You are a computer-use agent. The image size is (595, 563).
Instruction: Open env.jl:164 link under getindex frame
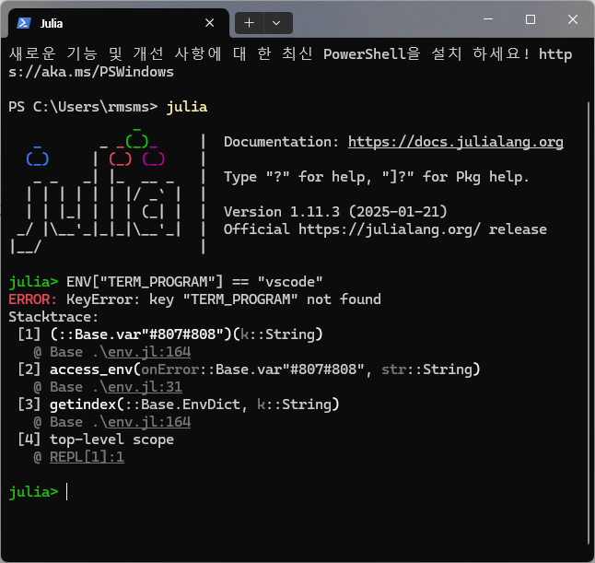point(149,422)
